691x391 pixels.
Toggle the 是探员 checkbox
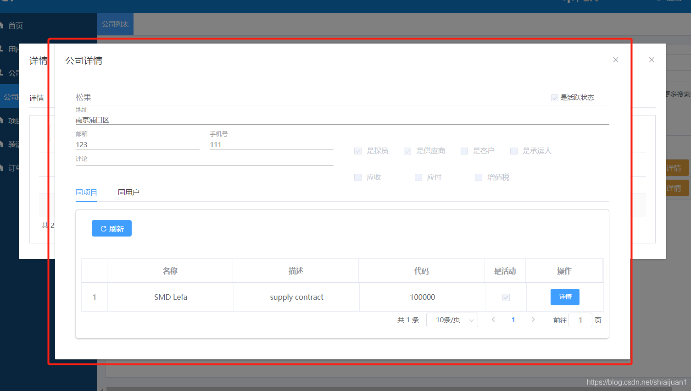click(x=358, y=151)
